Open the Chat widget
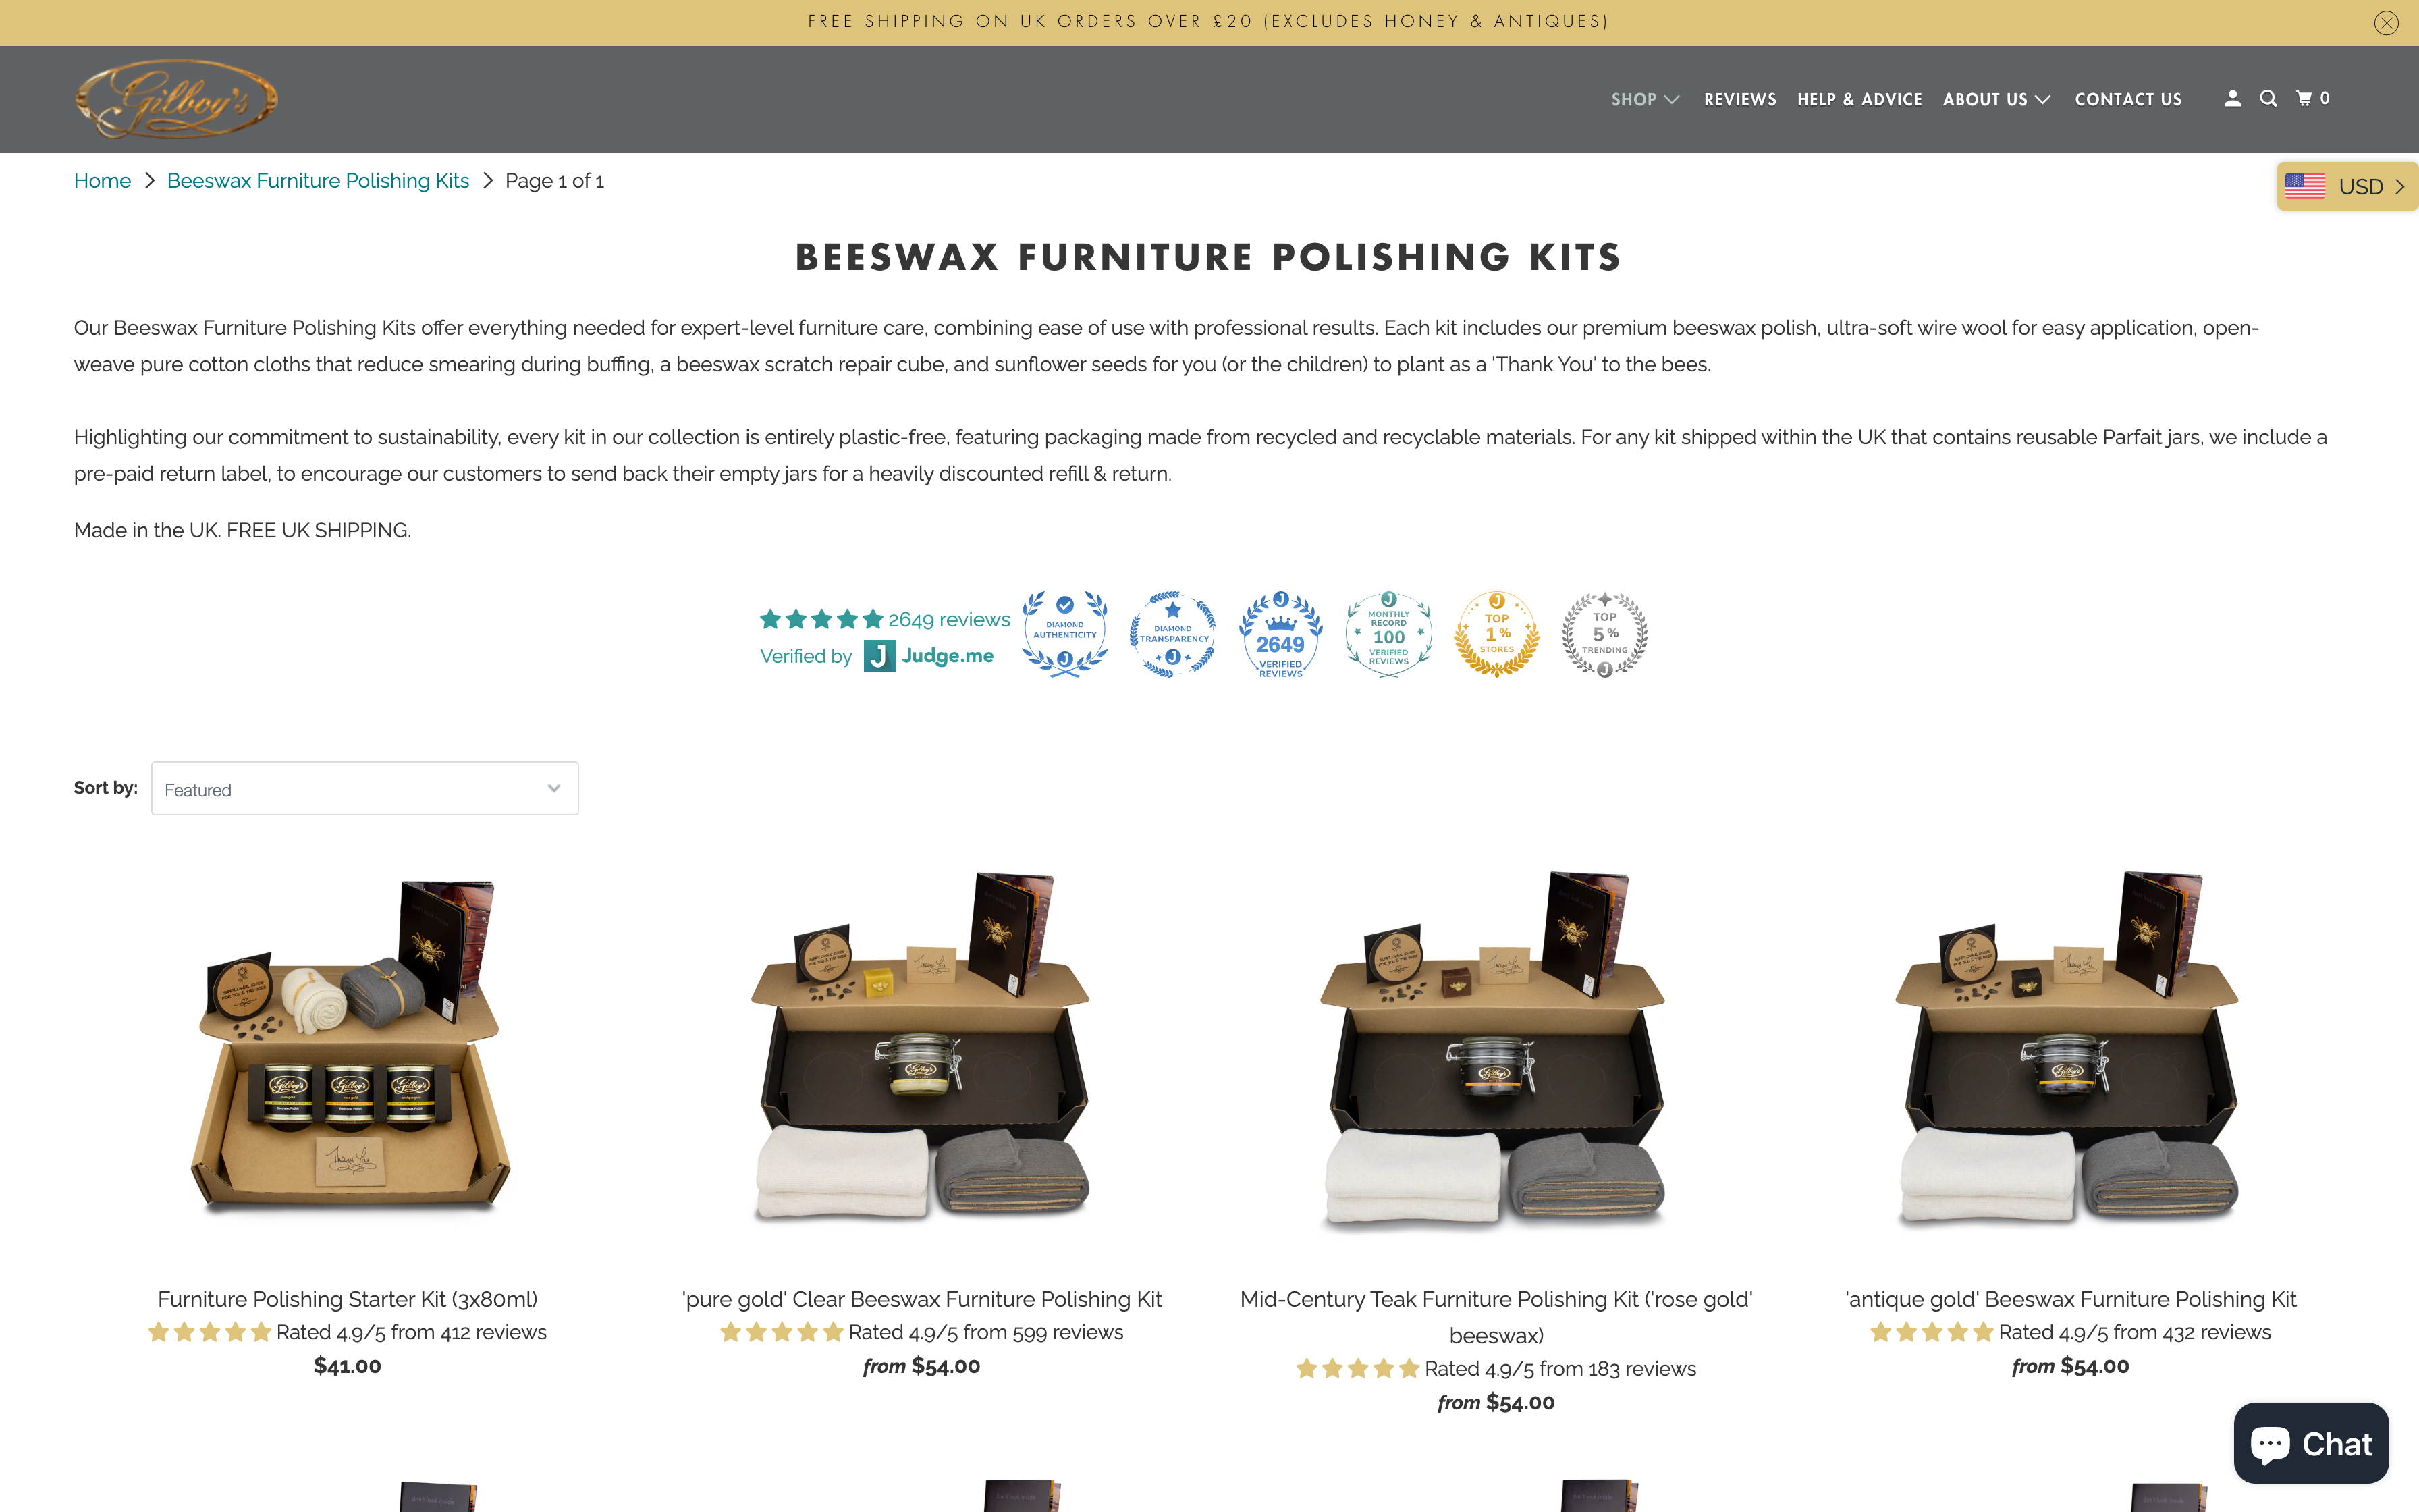Image resolution: width=2419 pixels, height=1512 pixels. (2310, 1443)
